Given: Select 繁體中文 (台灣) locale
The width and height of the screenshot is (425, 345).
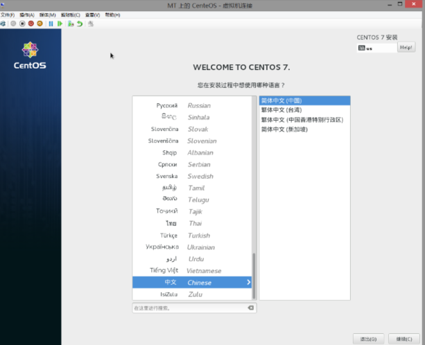Looking at the screenshot, I should tap(304, 110).
